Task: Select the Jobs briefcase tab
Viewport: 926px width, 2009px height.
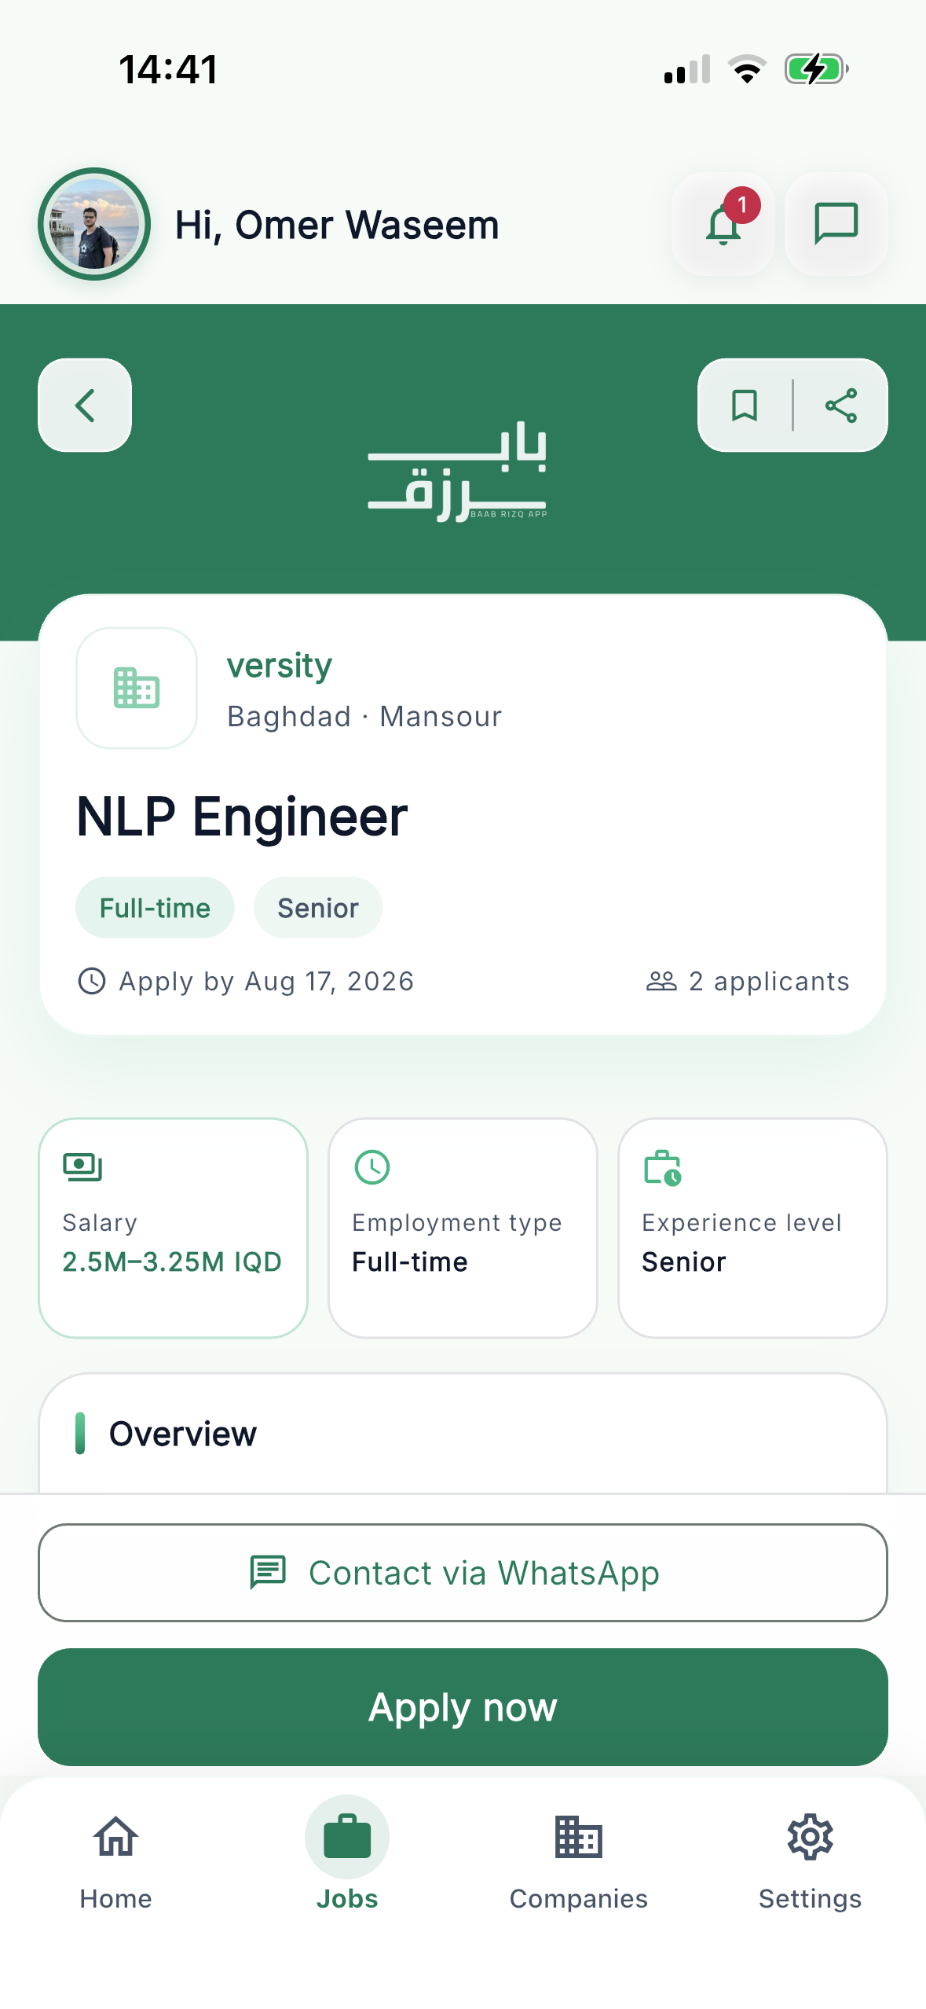Action: click(x=347, y=1863)
